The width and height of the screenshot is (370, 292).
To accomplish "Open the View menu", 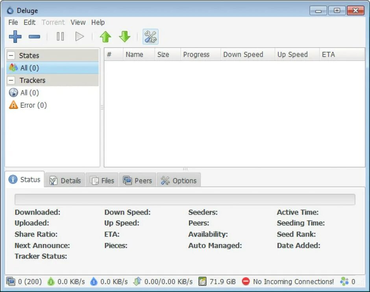I will tap(78, 22).
